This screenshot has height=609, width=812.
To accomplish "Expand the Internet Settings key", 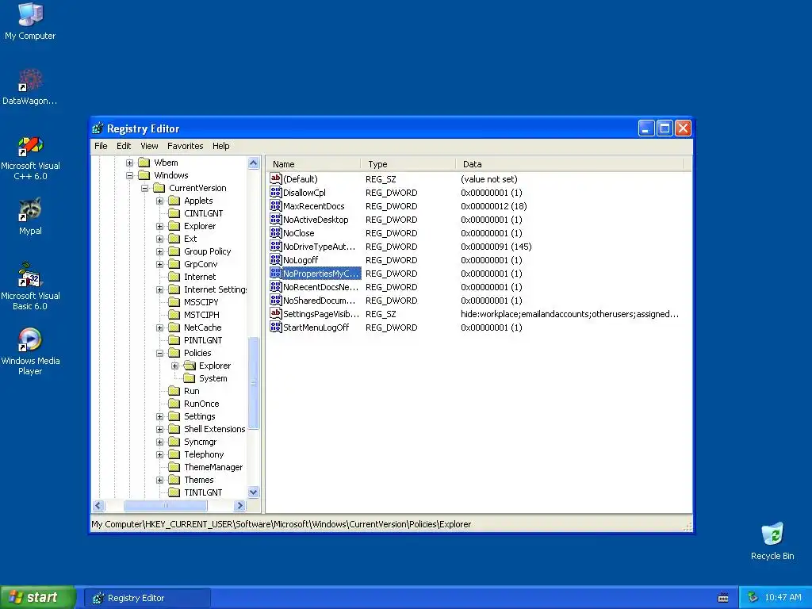I will [159, 289].
